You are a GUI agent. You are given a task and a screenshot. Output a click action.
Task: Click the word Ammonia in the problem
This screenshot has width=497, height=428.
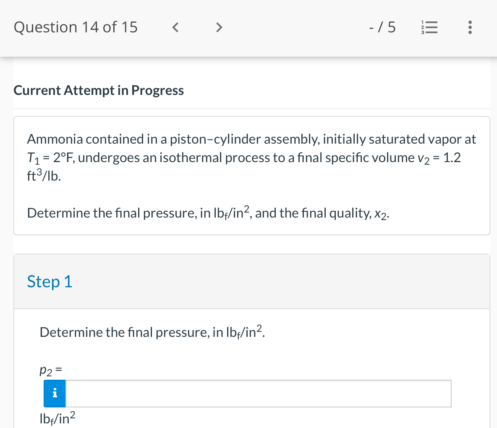pyautogui.click(x=55, y=139)
